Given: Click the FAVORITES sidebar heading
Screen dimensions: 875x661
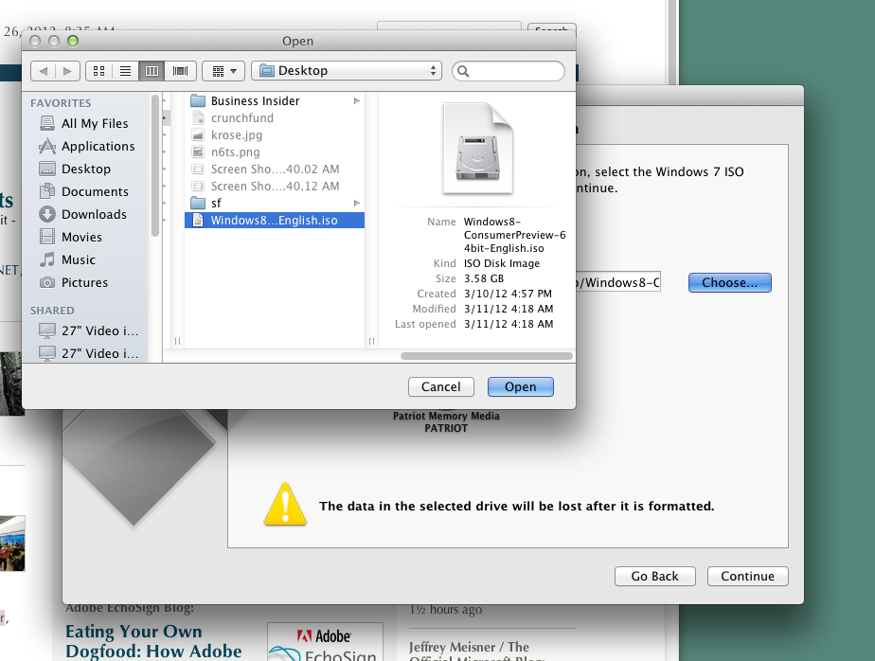Looking at the screenshot, I should point(61,103).
